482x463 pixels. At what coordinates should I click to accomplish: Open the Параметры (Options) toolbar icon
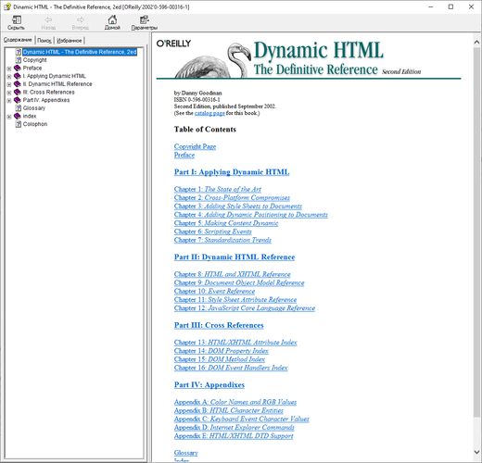click(x=145, y=20)
